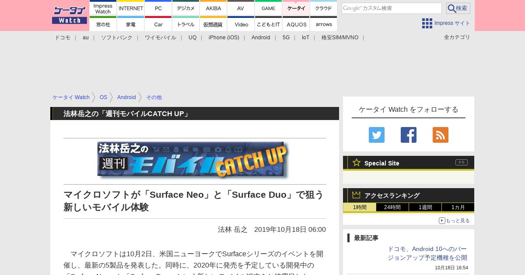Go to the ワイモバイル category
Screen dimensions: 525x275
pos(161,38)
